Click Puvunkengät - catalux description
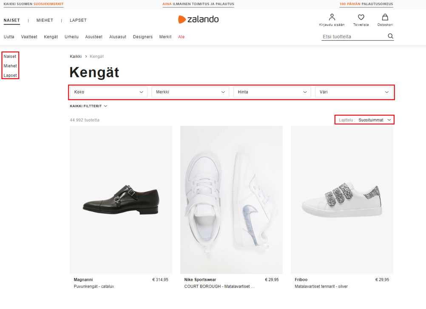The image size is (426, 309). (x=94, y=286)
